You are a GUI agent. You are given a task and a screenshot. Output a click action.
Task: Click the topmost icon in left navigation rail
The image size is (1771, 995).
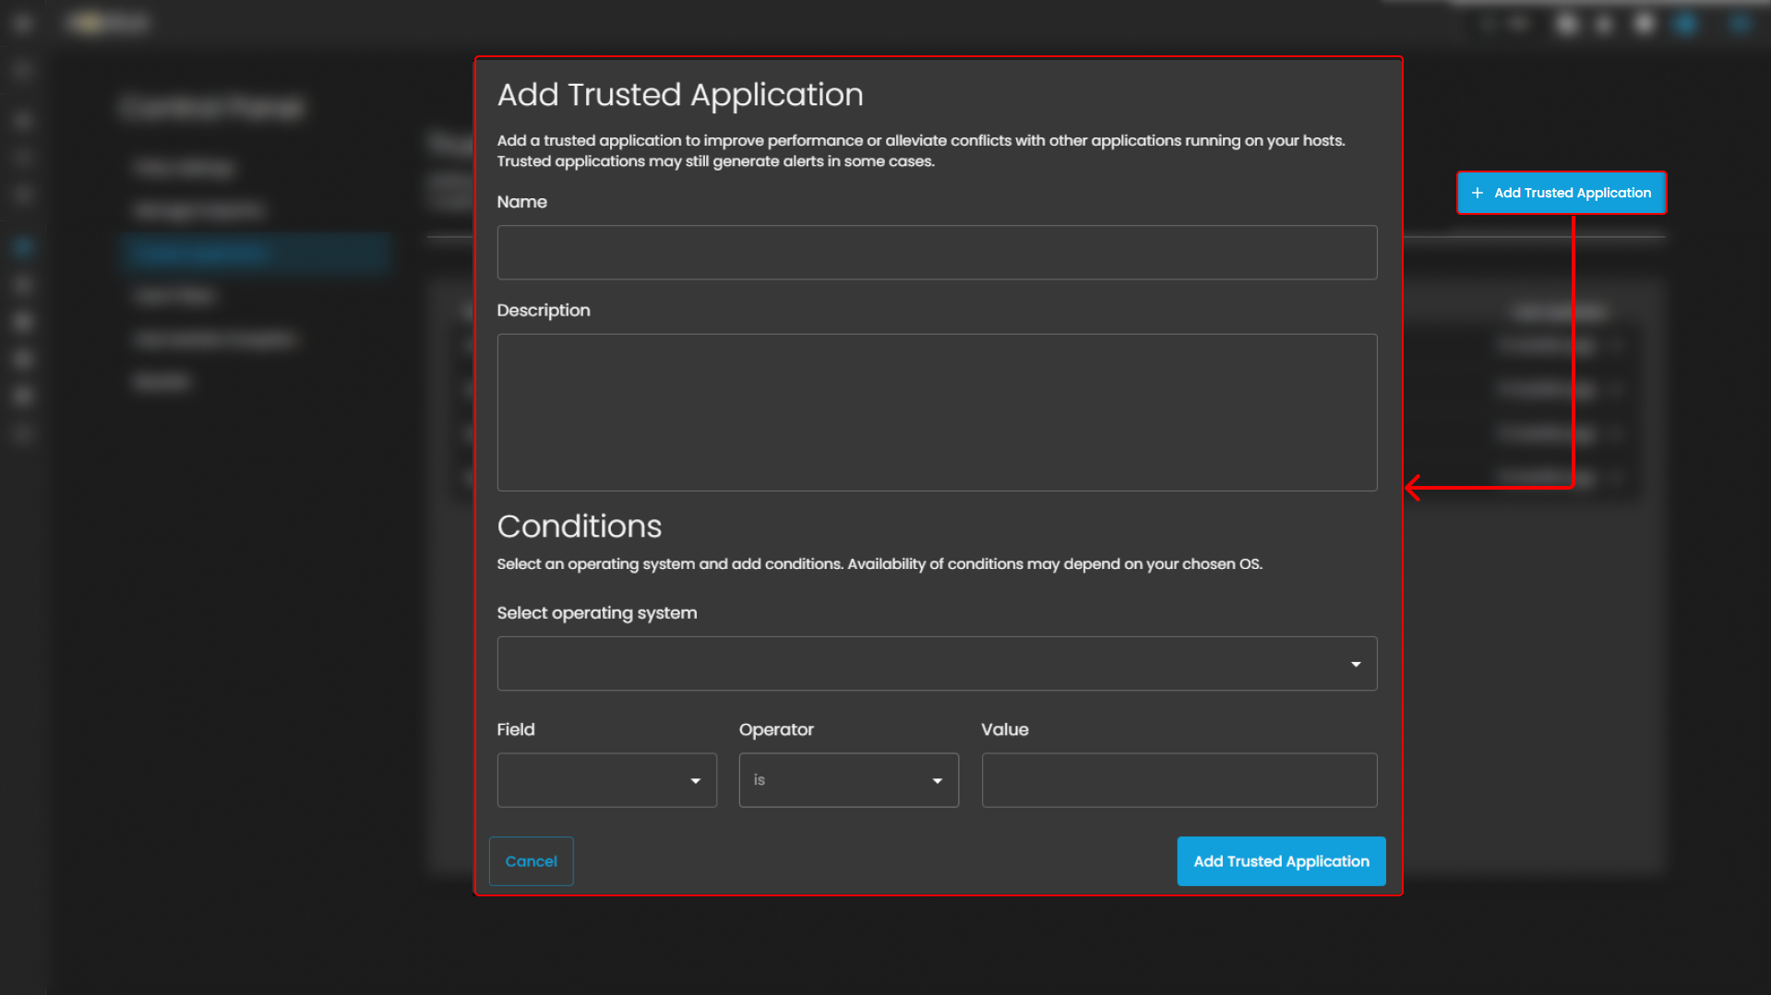[x=23, y=24]
